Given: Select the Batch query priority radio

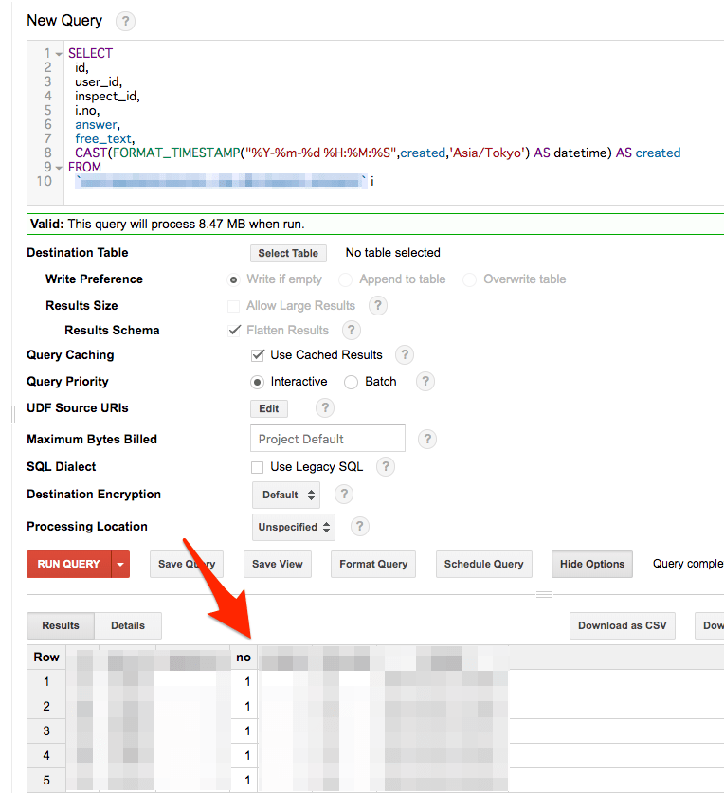Looking at the screenshot, I should pyautogui.click(x=351, y=382).
